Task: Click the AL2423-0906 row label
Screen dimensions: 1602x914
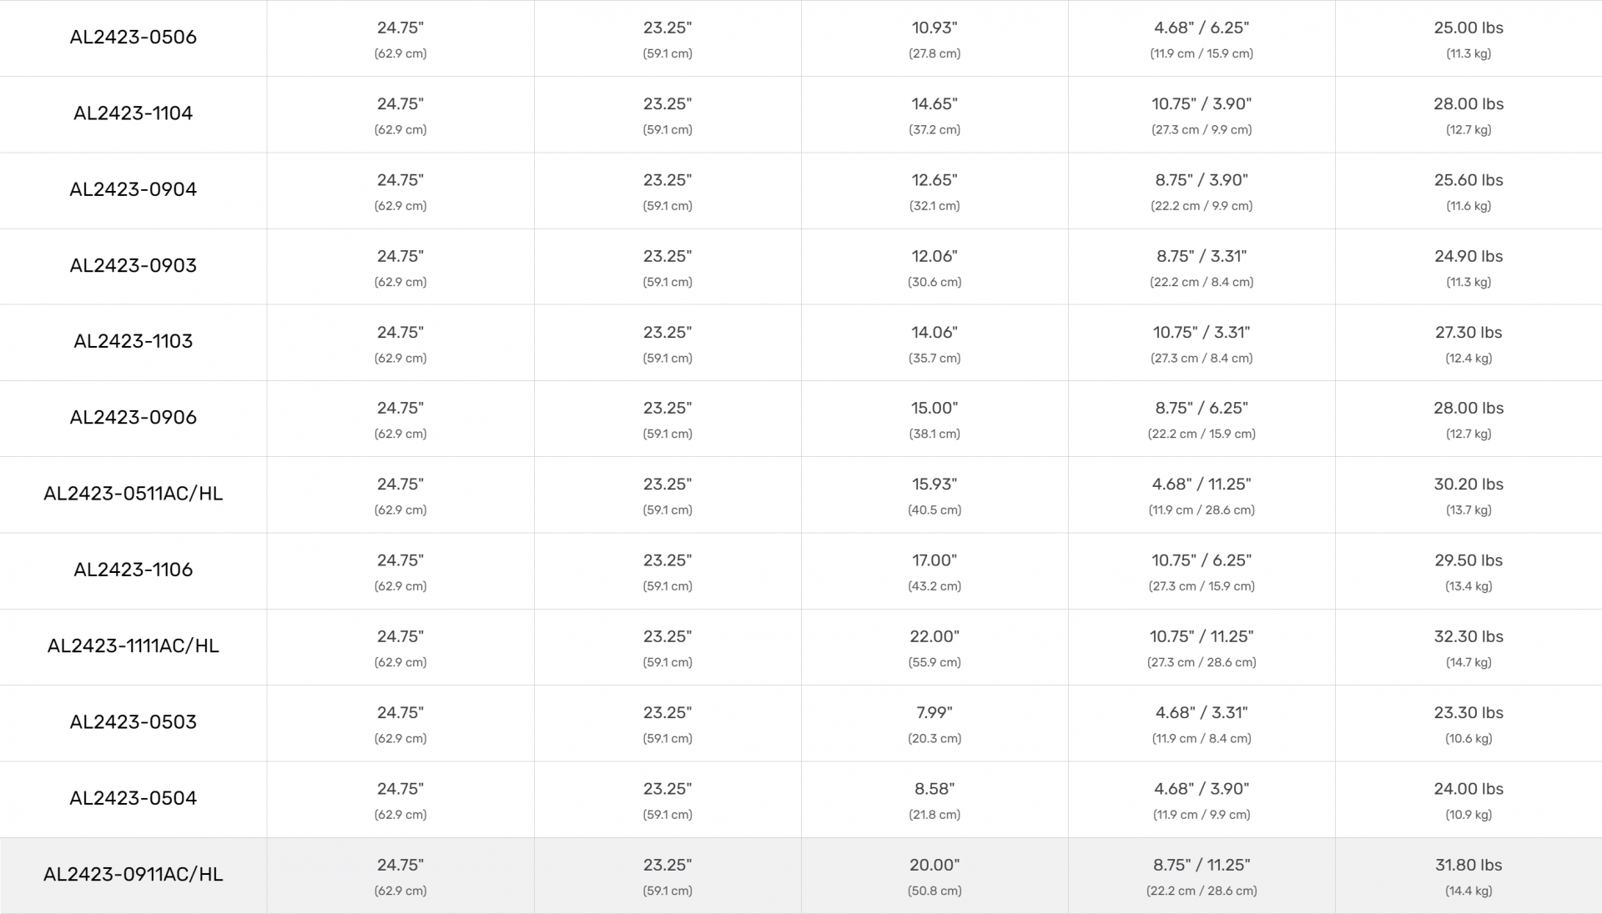Action: click(133, 417)
